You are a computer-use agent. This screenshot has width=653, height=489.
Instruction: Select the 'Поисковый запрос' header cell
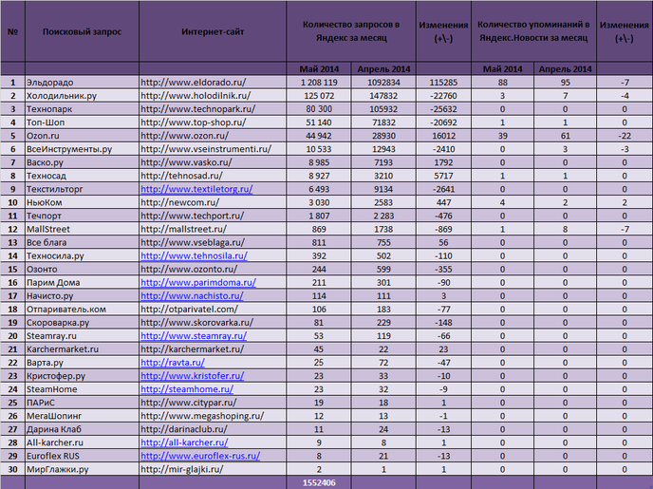pyautogui.click(x=82, y=31)
